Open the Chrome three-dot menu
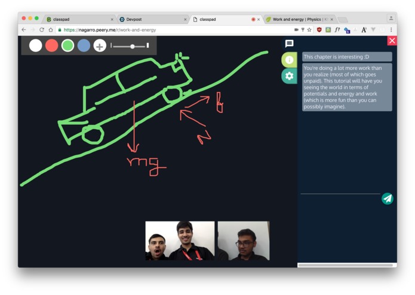 coord(391,30)
